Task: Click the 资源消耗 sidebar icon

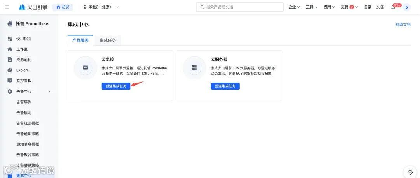Action: [10, 60]
